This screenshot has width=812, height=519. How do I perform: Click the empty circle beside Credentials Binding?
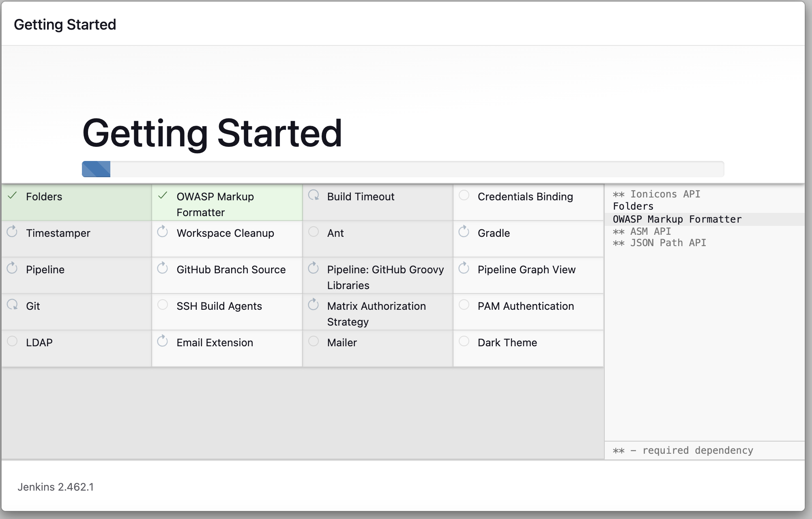[x=464, y=195]
